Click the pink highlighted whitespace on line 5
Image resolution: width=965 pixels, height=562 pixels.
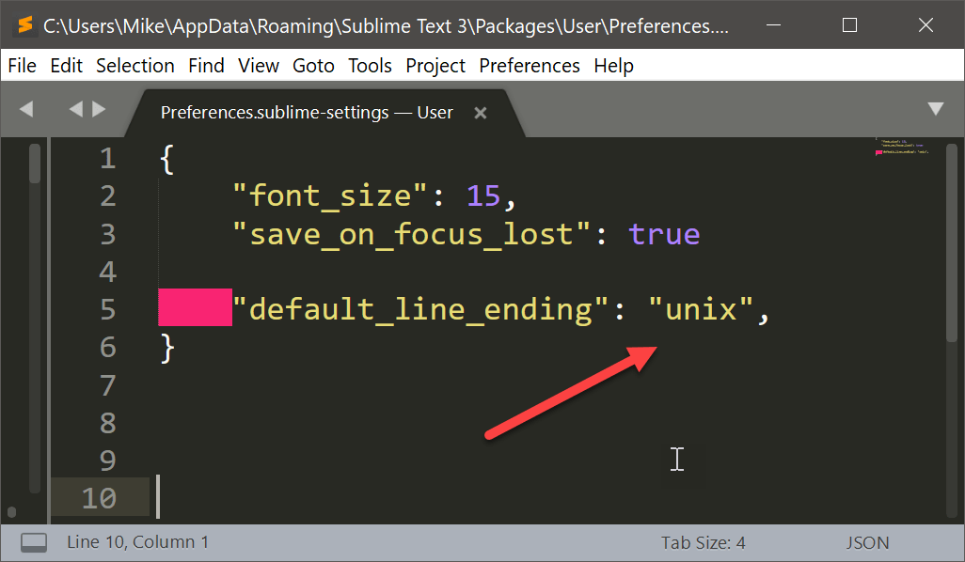(x=195, y=308)
